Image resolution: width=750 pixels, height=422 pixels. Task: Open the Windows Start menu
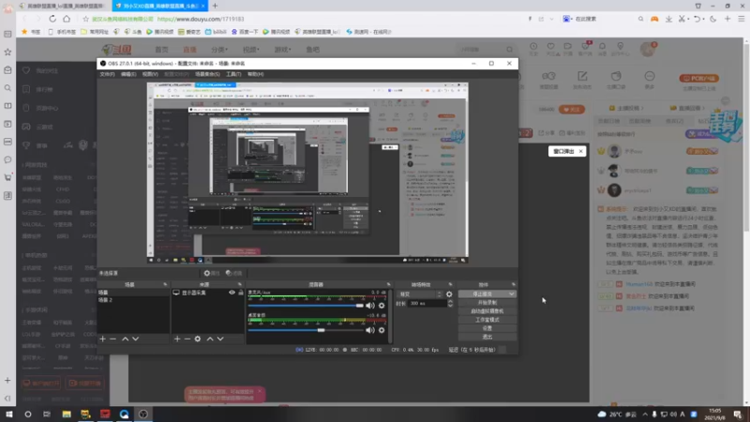[8, 414]
